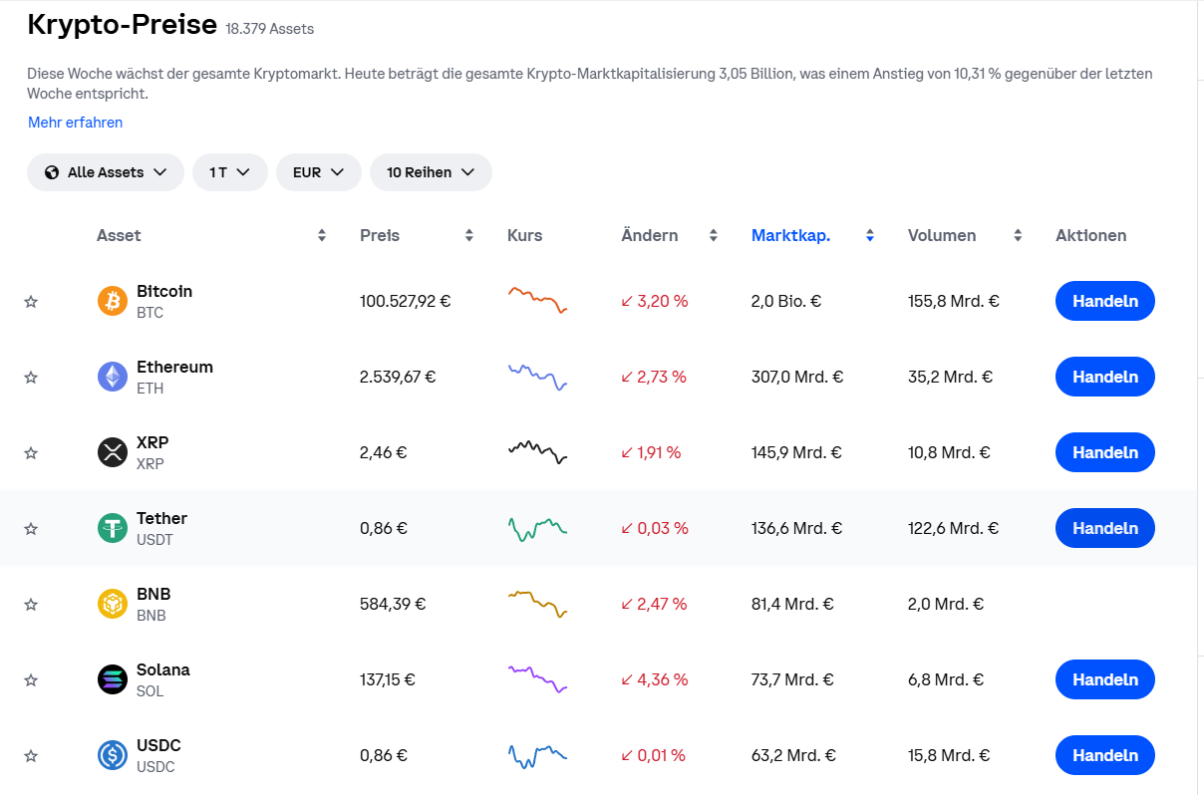Screen dimensions: 1204x795
Task: Click market cap 307,0 Mrd. €
Action: [x=797, y=377]
